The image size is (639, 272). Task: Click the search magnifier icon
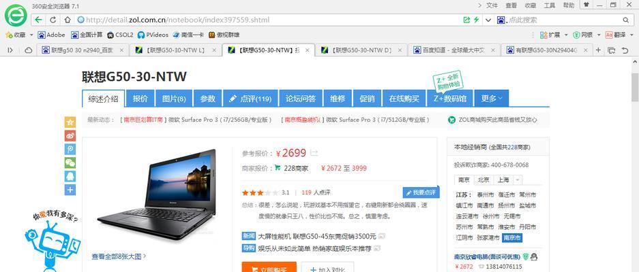pyautogui.click(x=625, y=20)
